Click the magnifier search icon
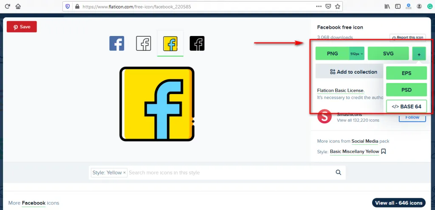The width and height of the screenshot is (435, 210). coord(339,172)
